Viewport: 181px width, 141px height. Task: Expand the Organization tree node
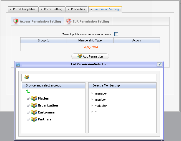pyautogui.click(x=28, y=105)
